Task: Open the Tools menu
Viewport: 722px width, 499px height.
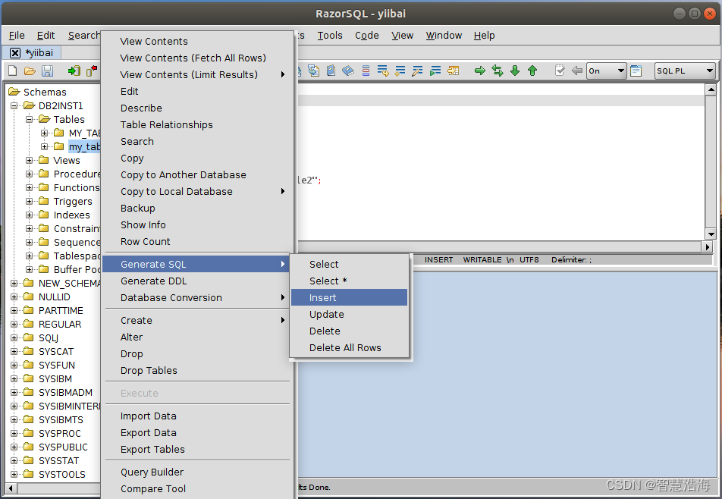Action: pyautogui.click(x=329, y=35)
